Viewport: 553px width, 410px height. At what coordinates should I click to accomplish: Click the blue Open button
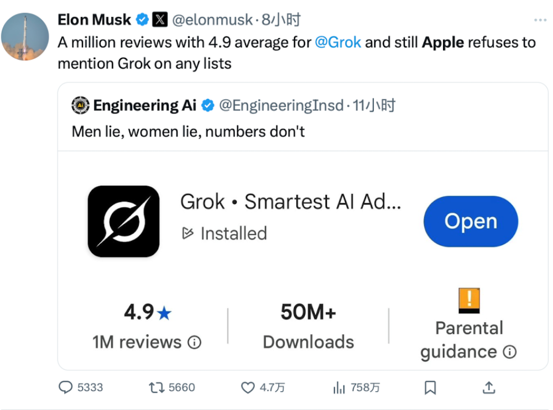click(x=471, y=221)
